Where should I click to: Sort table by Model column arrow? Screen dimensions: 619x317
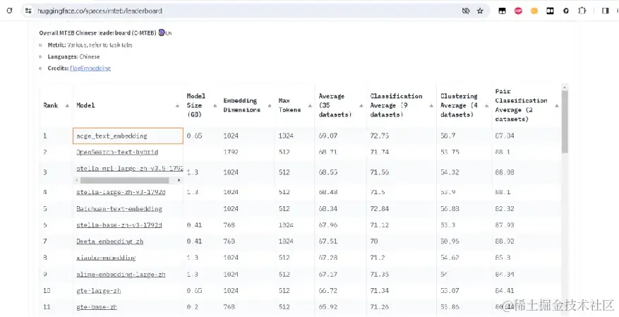tap(178, 106)
